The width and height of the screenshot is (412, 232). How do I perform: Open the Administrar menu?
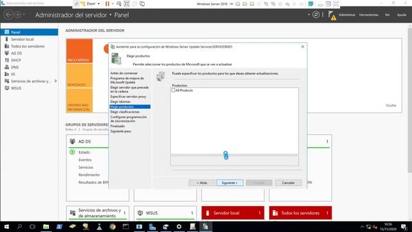pyautogui.click(x=347, y=15)
